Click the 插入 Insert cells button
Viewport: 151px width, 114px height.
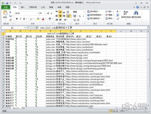click(109, 12)
